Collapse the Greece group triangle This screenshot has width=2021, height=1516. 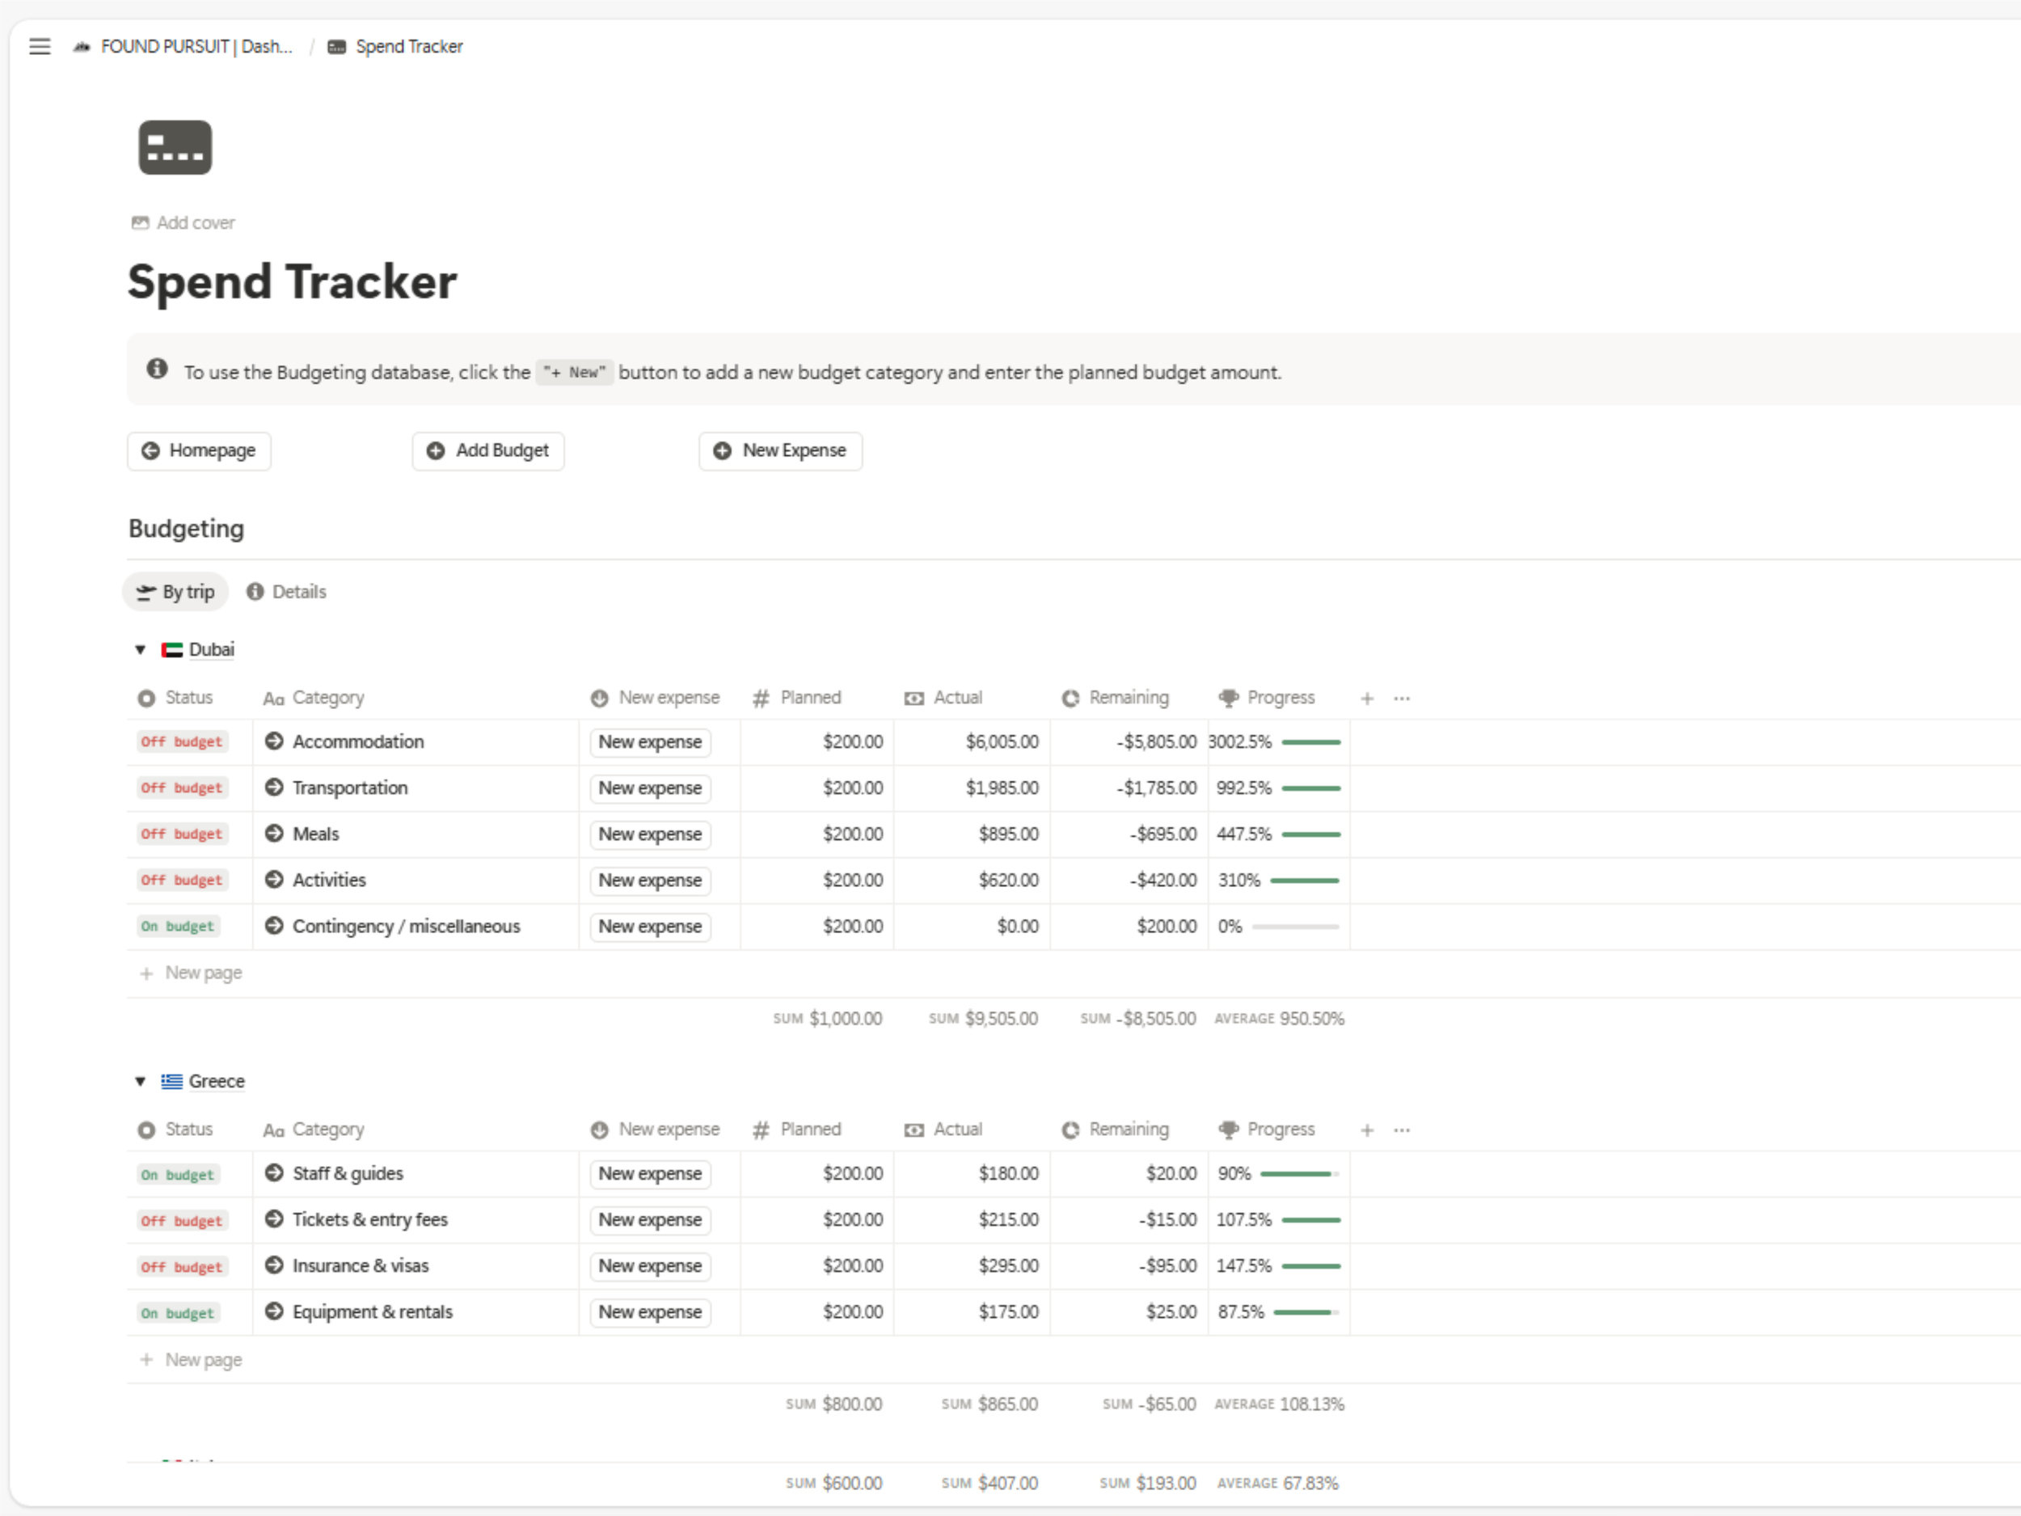140,1081
